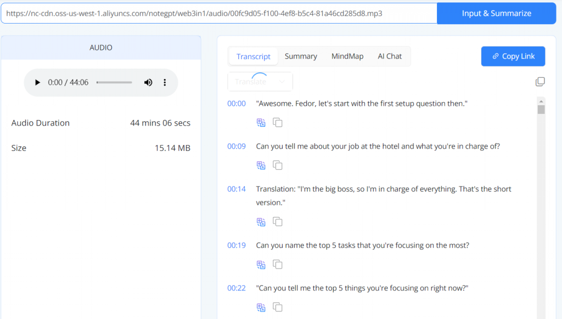
Task: Translate the 00:14 transcript segment
Action: point(261,222)
